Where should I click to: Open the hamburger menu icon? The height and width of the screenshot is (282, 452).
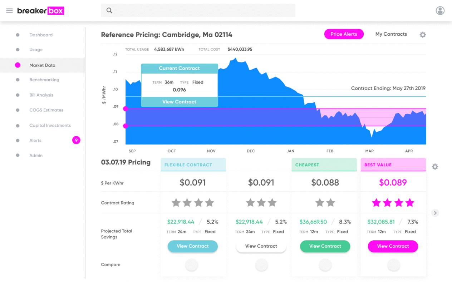10,11
